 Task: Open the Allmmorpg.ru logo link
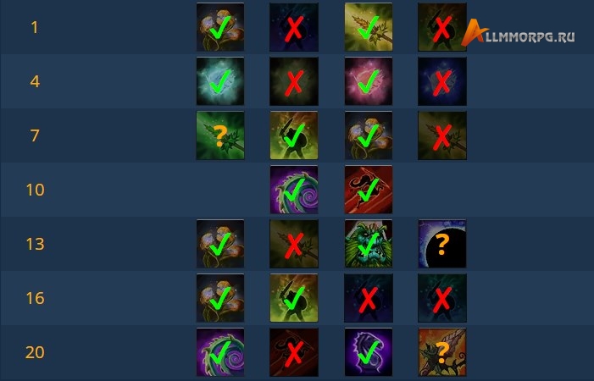(x=518, y=33)
